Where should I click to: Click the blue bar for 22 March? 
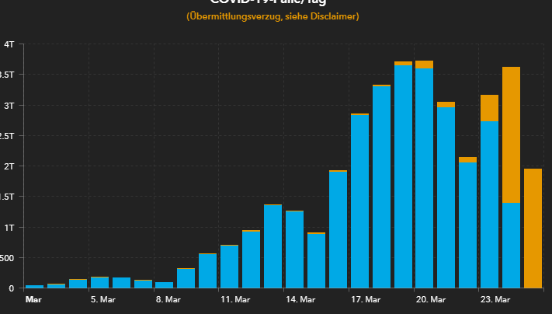[467, 225]
